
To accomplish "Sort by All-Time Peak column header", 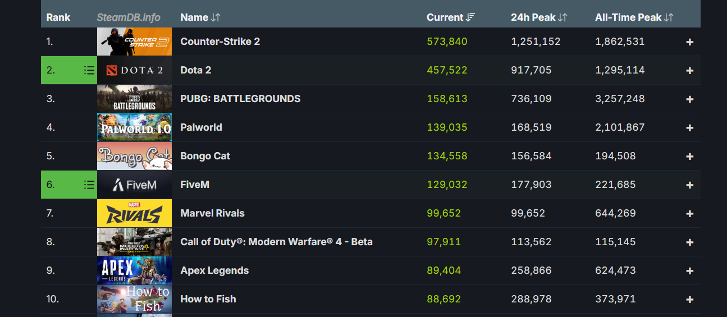I will (634, 17).
